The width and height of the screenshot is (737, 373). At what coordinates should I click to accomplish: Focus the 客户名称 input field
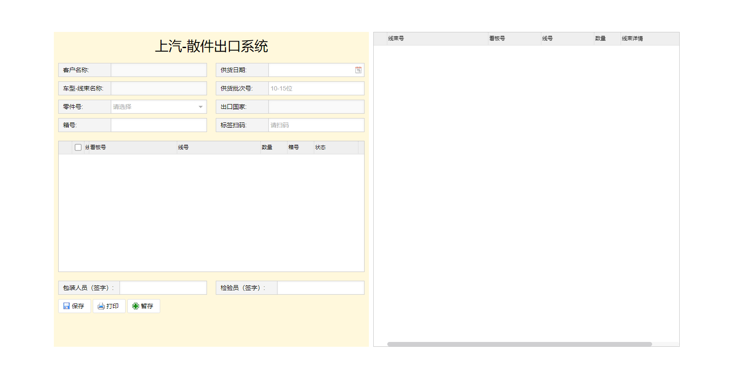pyautogui.click(x=159, y=70)
